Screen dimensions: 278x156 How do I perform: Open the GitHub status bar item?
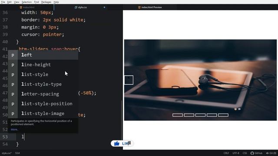[256, 153]
